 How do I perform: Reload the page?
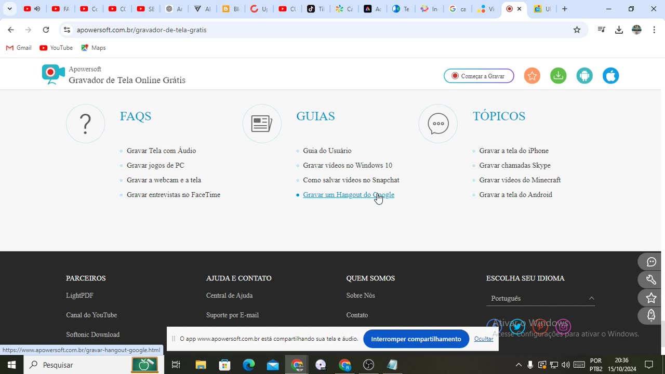pyautogui.click(x=46, y=30)
